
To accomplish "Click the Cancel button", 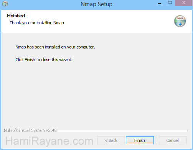I will coord(173,140).
